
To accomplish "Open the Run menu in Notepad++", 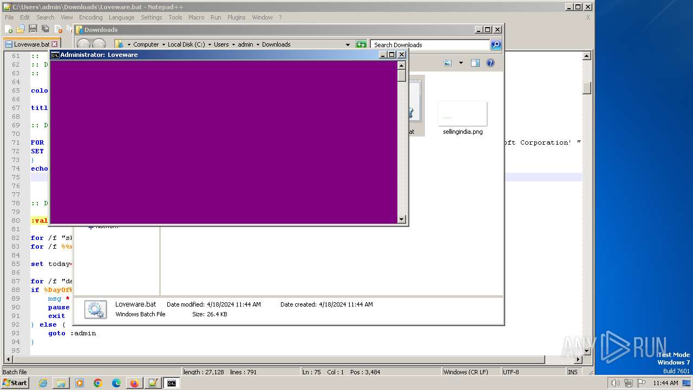I will click(215, 17).
